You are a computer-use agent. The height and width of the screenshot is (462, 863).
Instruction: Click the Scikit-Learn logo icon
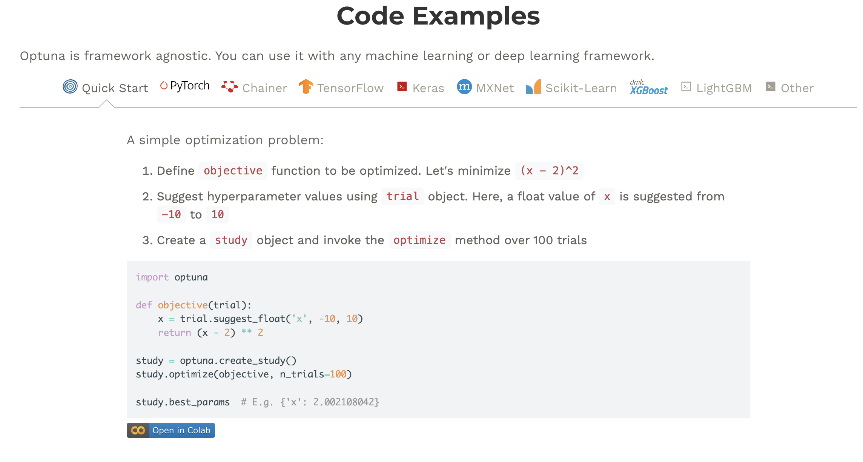click(533, 87)
